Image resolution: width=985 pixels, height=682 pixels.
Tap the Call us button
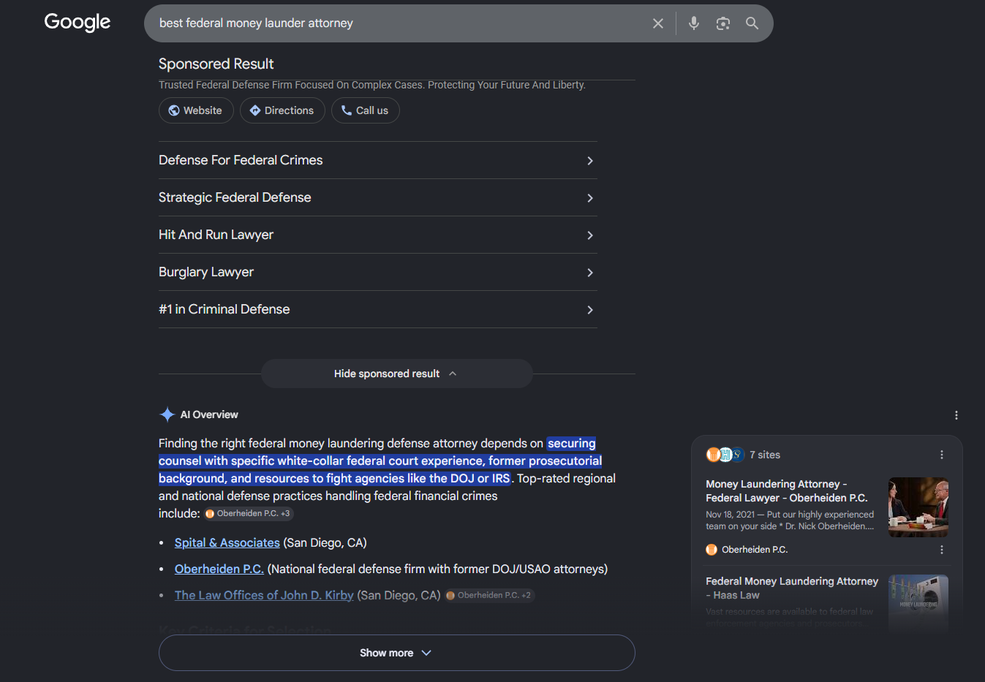366,110
